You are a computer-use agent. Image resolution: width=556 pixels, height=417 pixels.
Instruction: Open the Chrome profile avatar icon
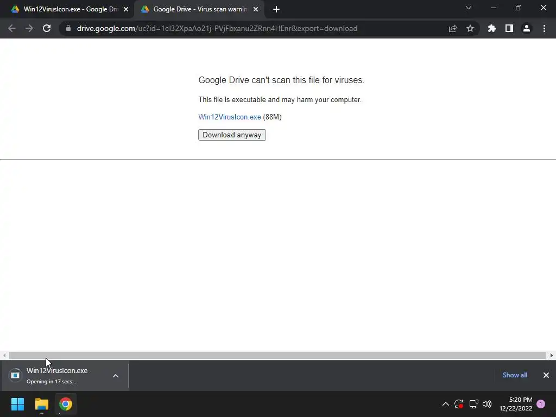click(x=527, y=28)
